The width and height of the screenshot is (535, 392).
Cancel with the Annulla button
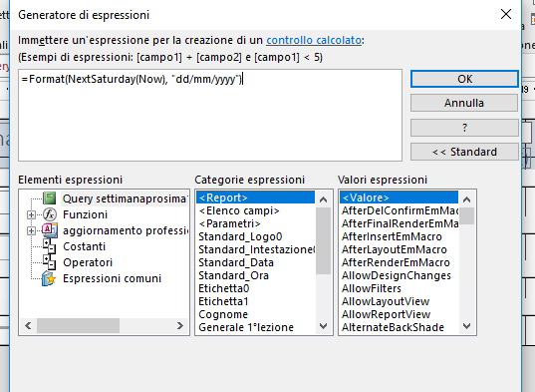[464, 103]
